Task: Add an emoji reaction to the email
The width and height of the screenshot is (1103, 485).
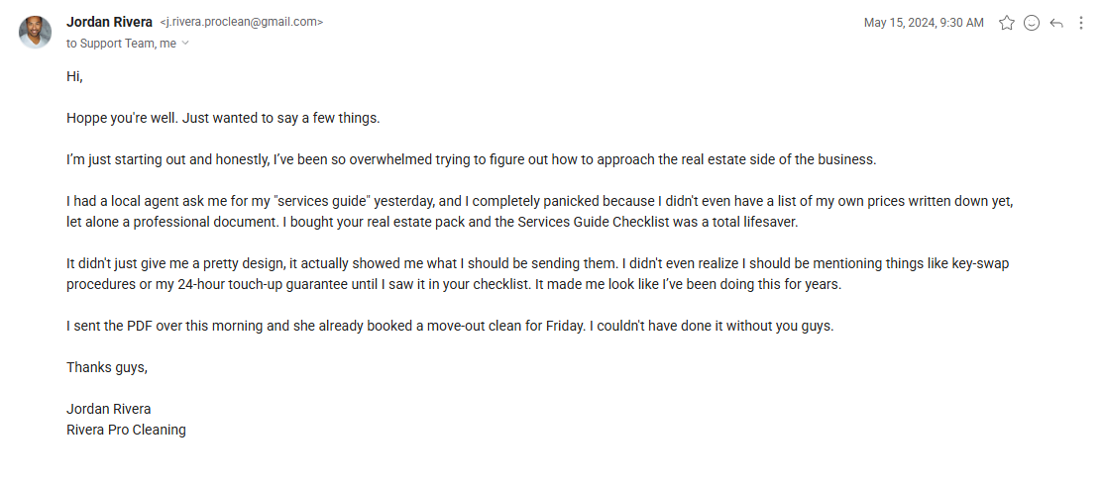Action: click(1032, 23)
